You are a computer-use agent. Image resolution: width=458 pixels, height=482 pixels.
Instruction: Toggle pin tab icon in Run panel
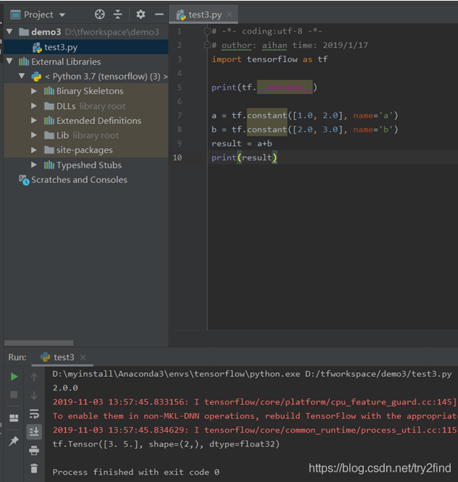coord(14,441)
